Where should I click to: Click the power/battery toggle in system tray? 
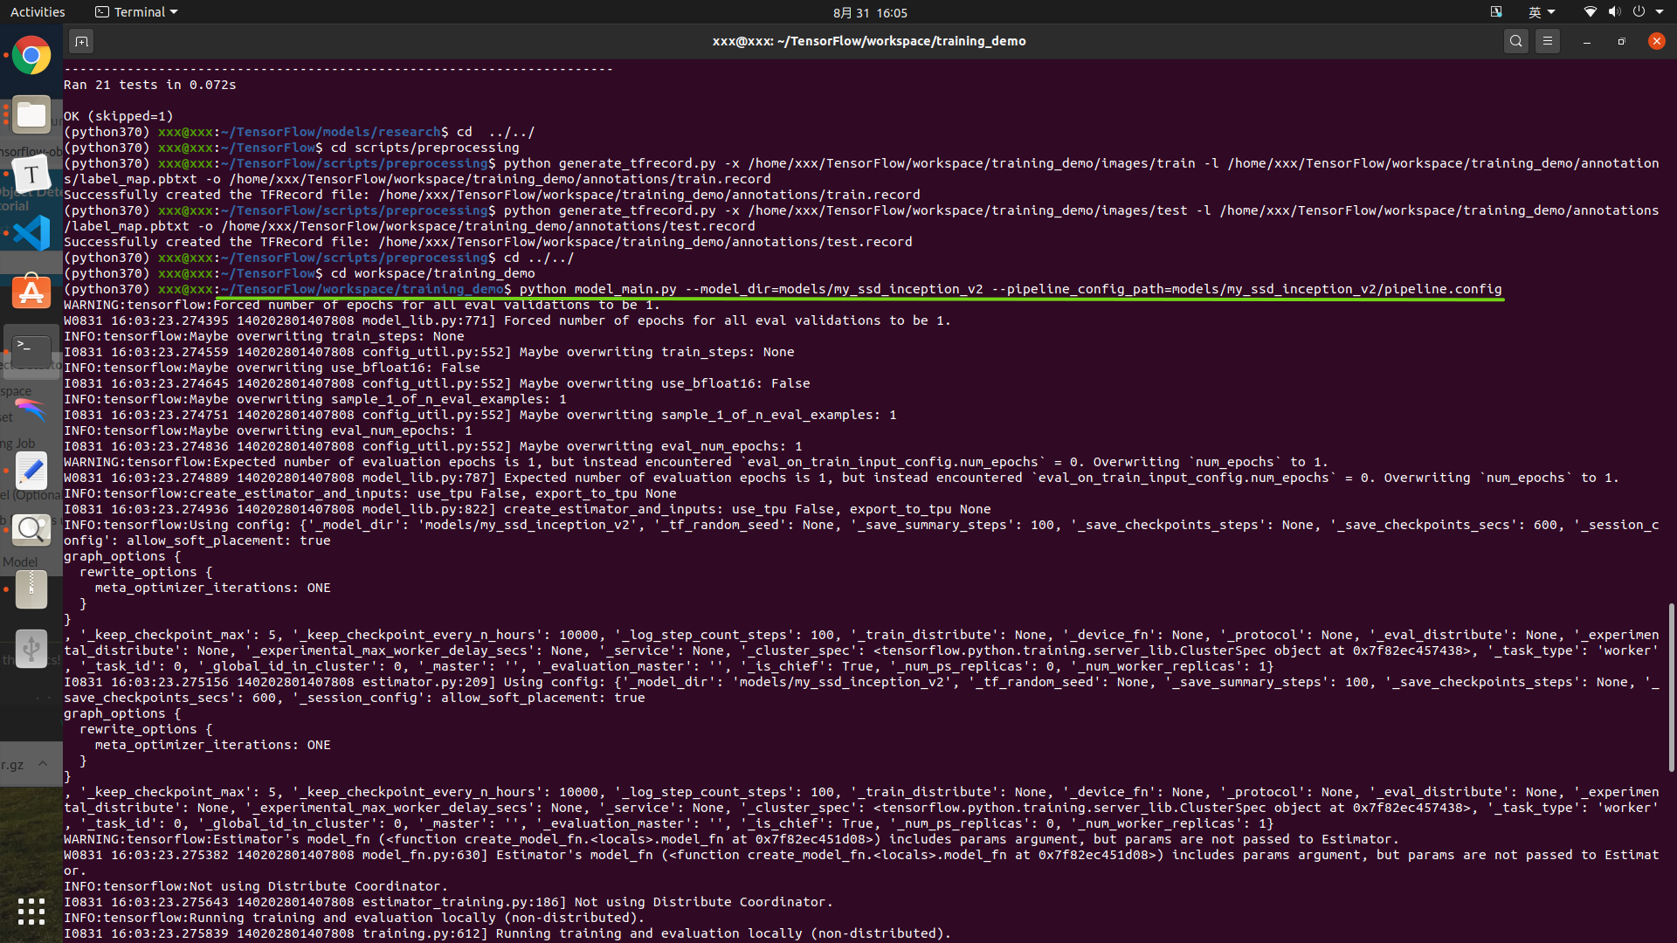pyautogui.click(x=1637, y=11)
